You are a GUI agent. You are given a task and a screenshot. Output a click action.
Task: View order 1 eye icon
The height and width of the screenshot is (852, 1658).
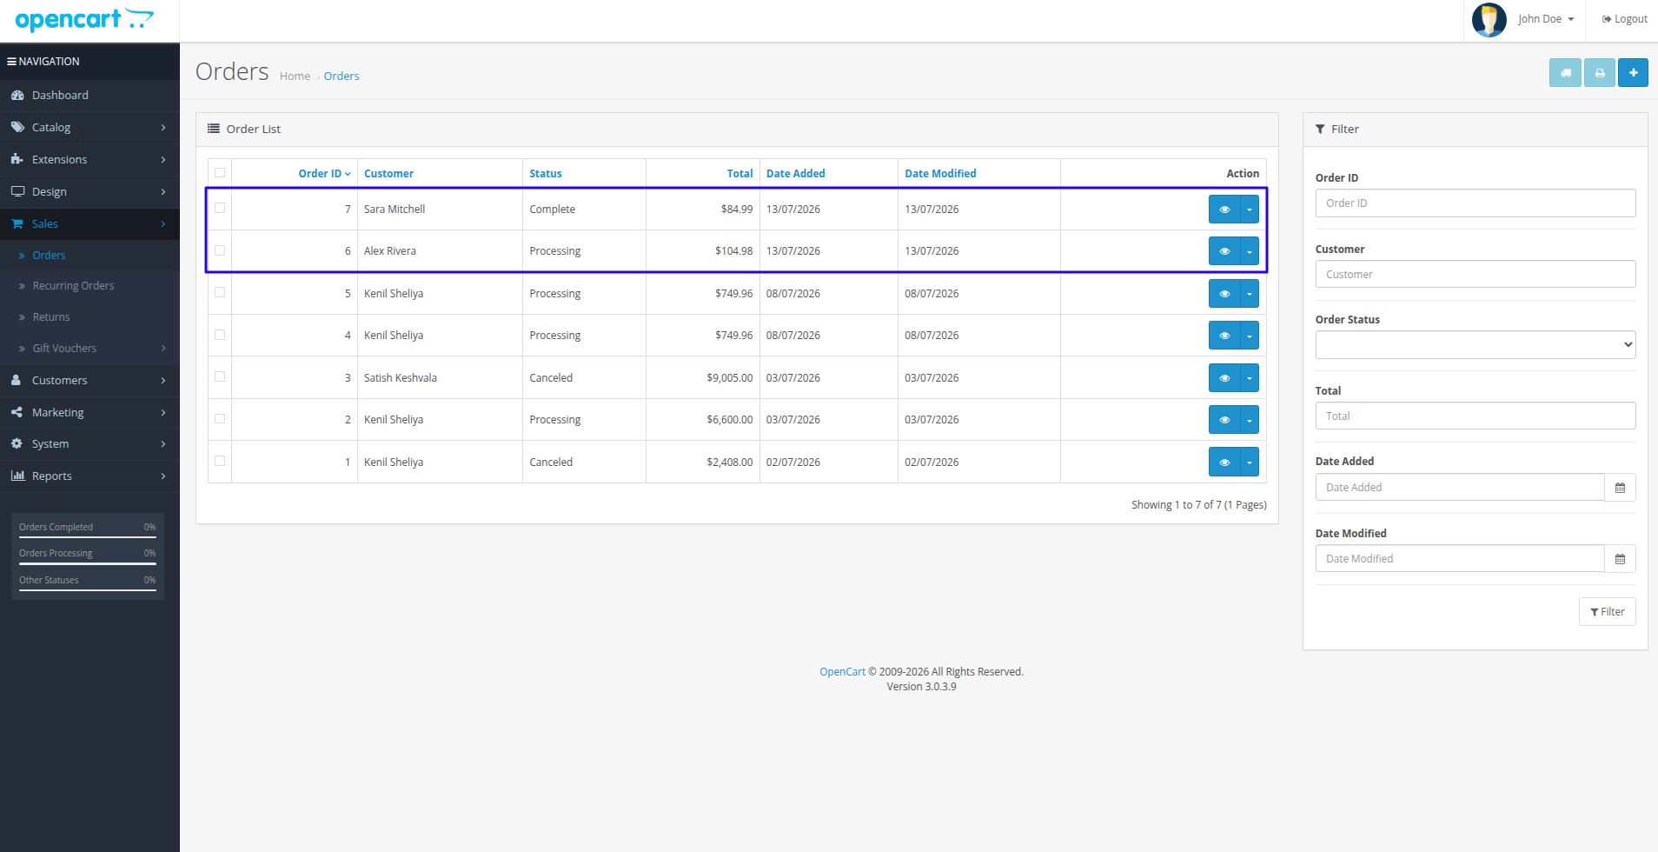[x=1224, y=463]
